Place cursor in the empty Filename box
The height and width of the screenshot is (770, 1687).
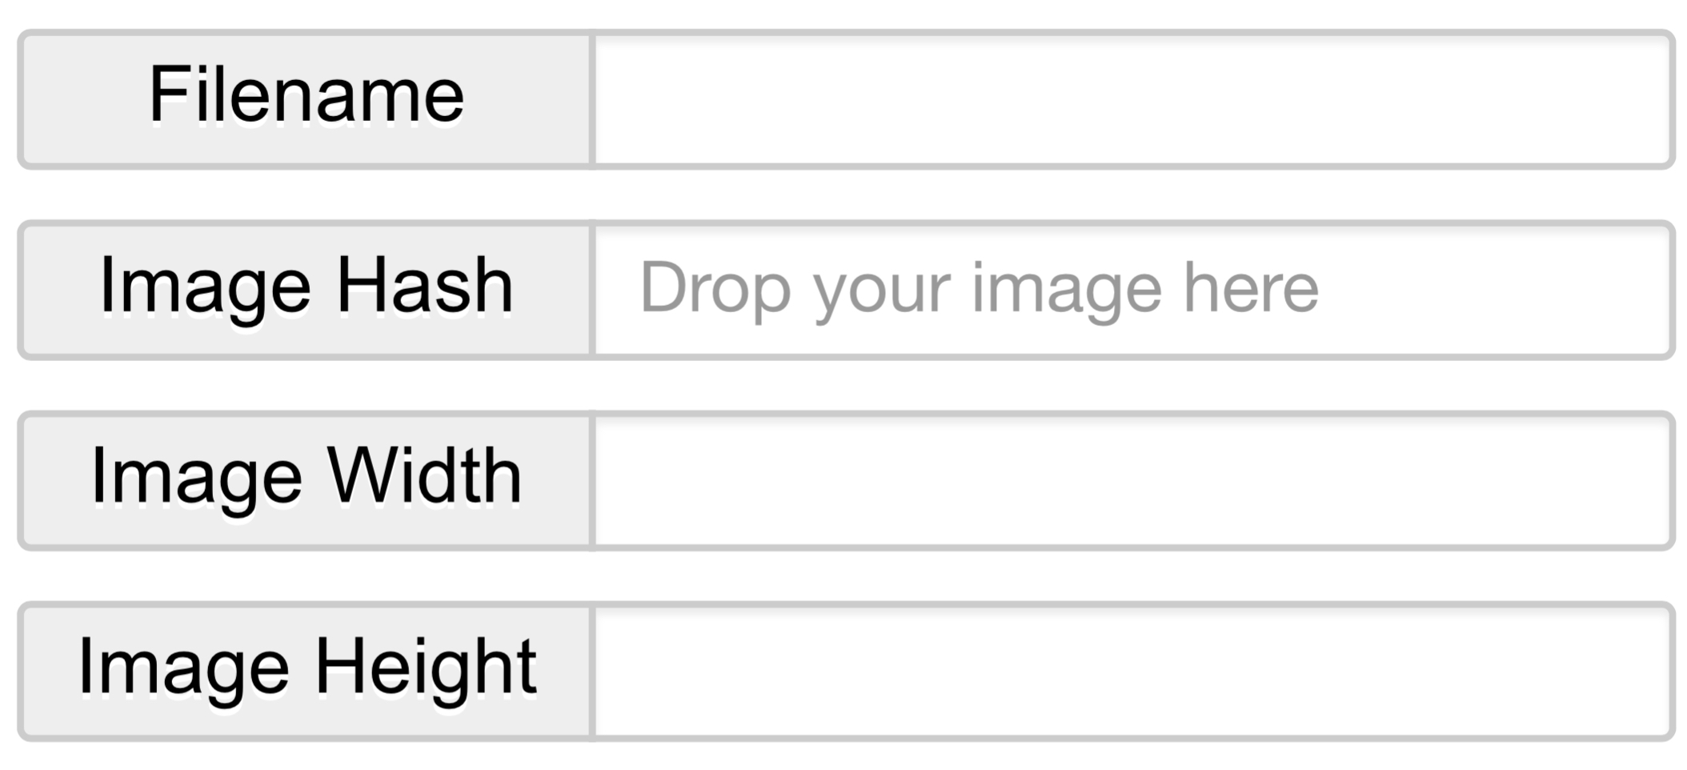coord(1133,99)
